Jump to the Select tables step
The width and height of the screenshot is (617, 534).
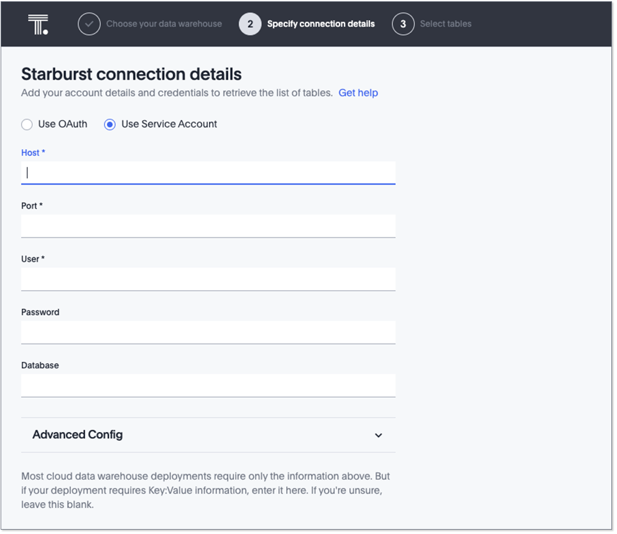coord(445,24)
